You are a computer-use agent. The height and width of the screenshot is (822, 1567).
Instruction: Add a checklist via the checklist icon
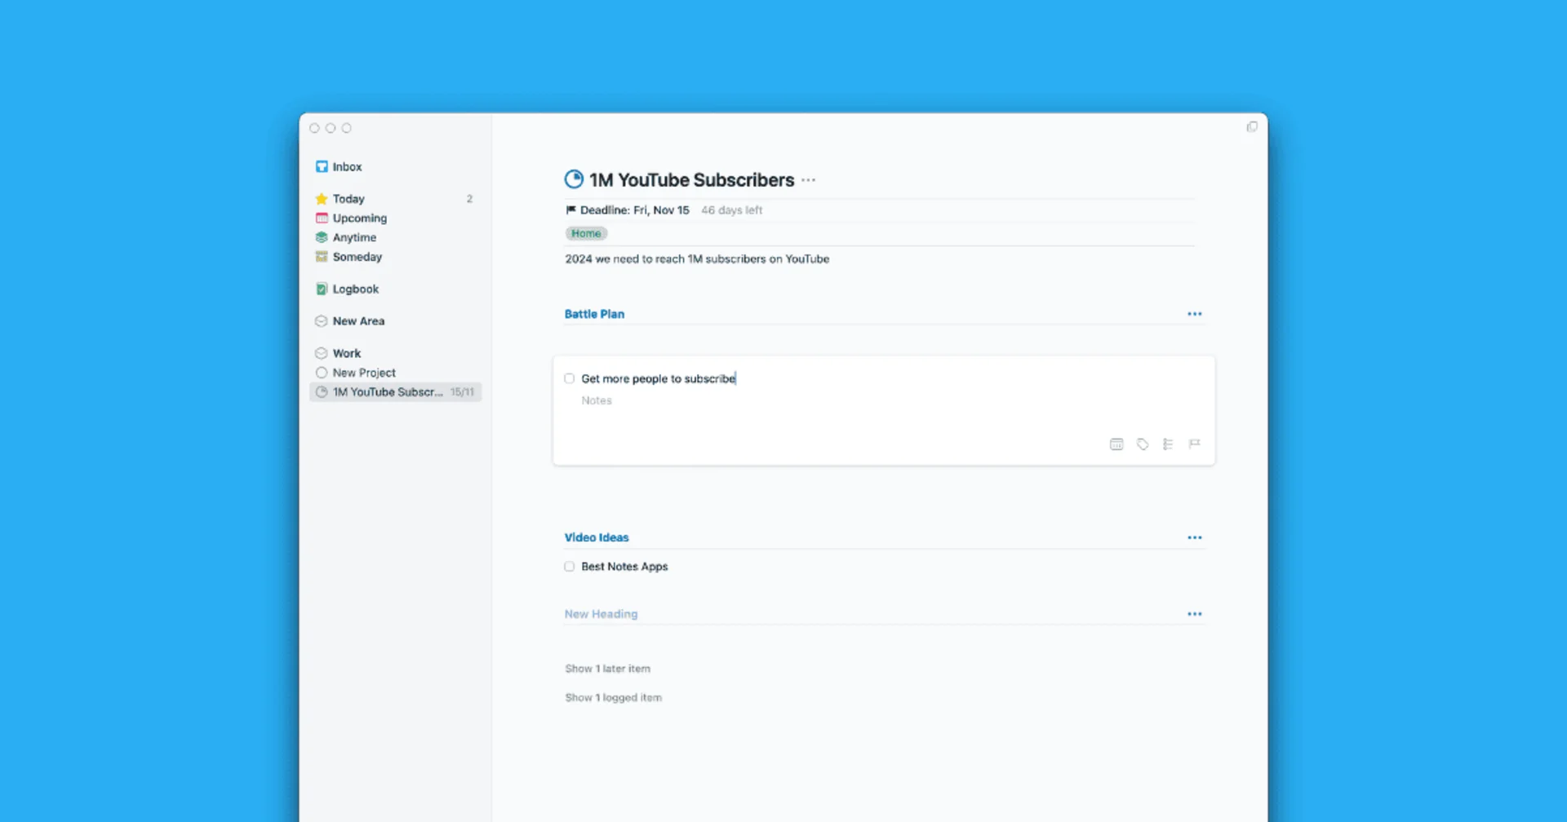[x=1168, y=444]
